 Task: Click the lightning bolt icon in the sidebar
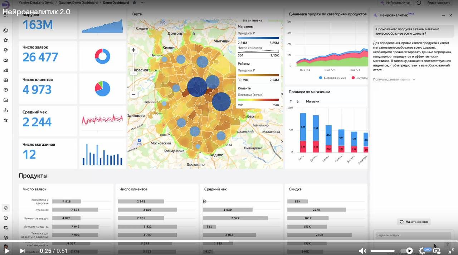pyautogui.click(x=6, y=50)
